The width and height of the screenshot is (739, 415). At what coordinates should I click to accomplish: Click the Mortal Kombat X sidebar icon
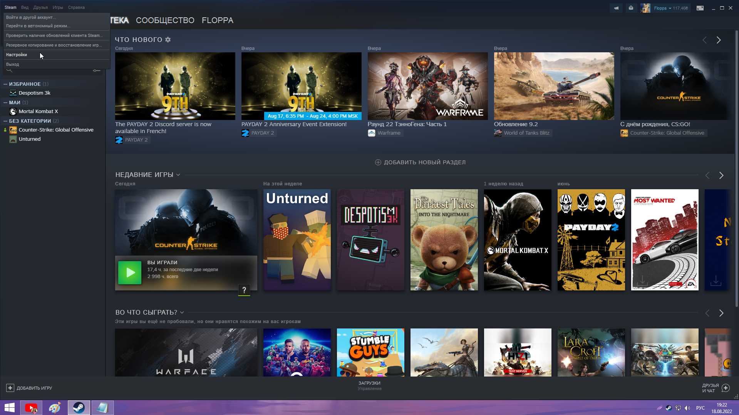(x=13, y=112)
